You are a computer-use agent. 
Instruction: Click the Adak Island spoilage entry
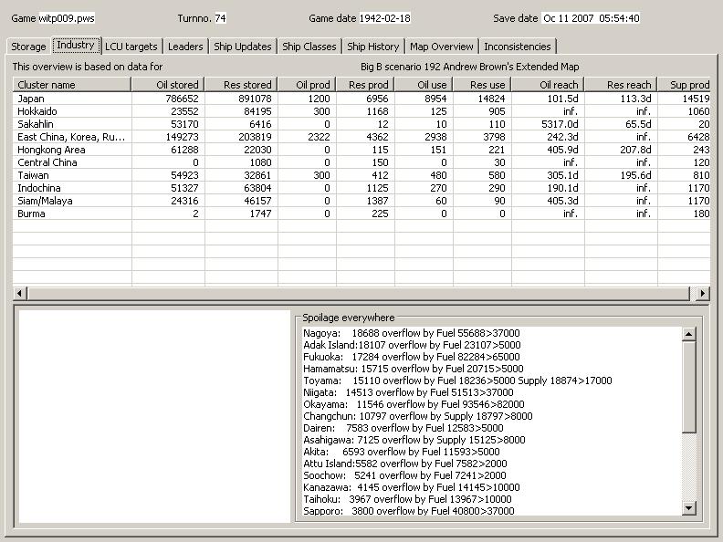pyautogui.click(x=412, y=345)
